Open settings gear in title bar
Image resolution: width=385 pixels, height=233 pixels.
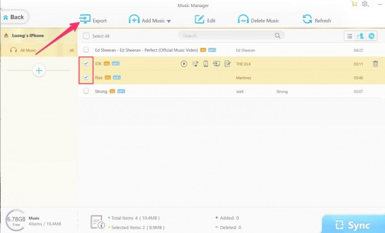coord(365,4)
